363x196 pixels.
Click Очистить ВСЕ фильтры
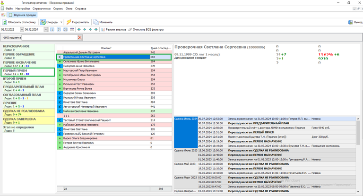pyautogui.click(x=146, y=30)
